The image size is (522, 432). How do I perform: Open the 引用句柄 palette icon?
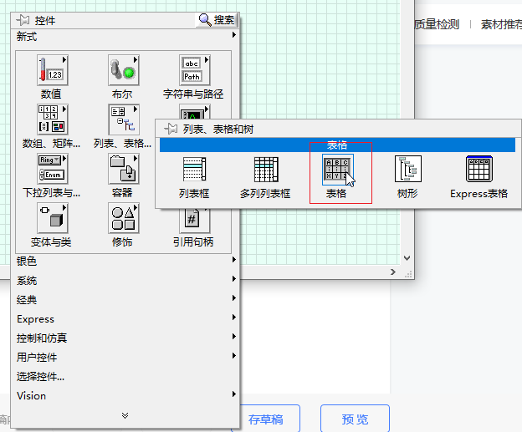pyautogui.click(x=194, y=221)
